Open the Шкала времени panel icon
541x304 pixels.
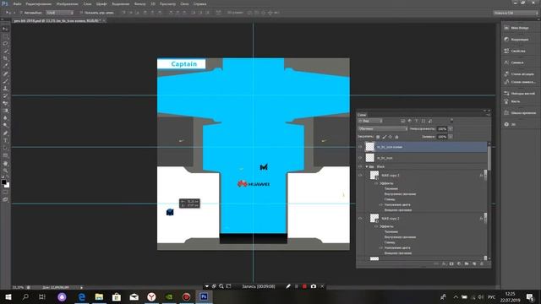point(506,112)
